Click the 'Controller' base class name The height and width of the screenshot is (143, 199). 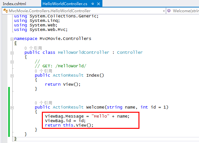[x=130, y=52]
